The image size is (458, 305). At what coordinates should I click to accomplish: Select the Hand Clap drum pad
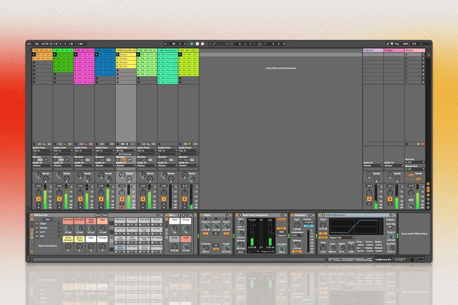coord(156,247)
